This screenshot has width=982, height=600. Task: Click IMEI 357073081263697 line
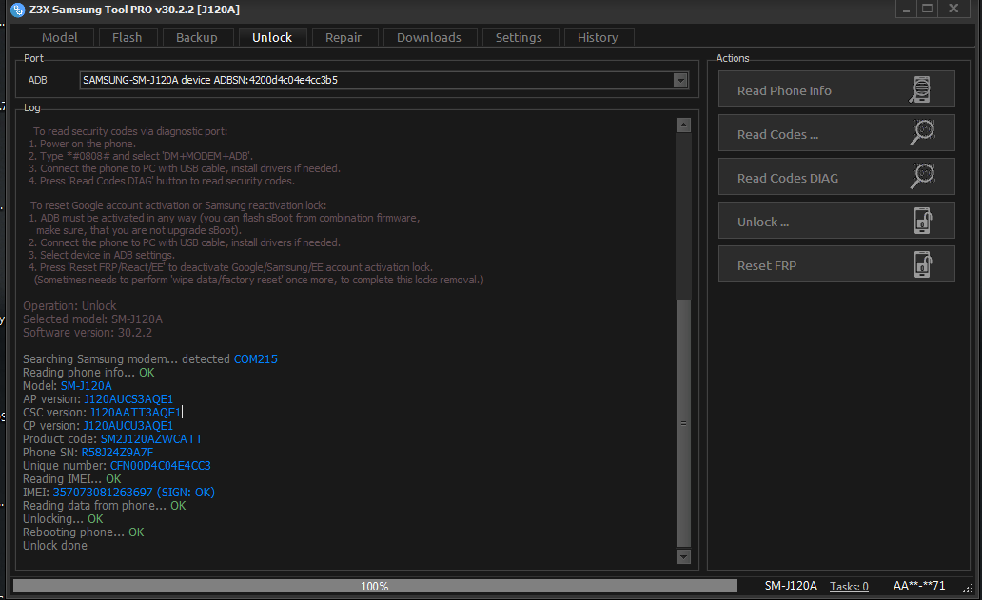[119, 493]
